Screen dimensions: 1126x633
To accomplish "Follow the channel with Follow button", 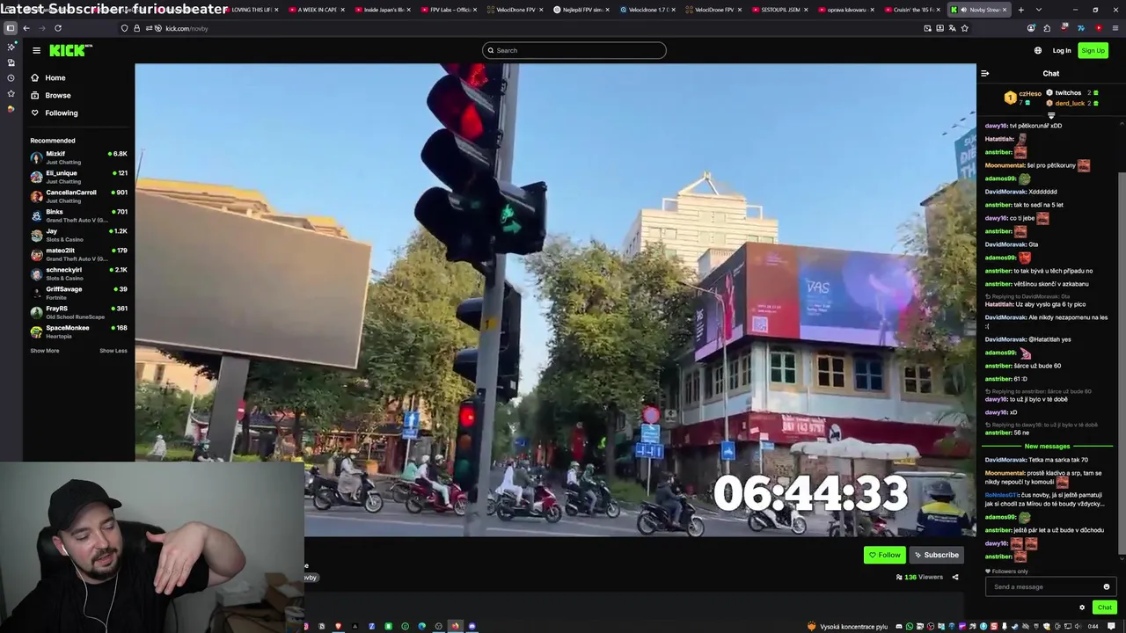I will click(885, 555).
